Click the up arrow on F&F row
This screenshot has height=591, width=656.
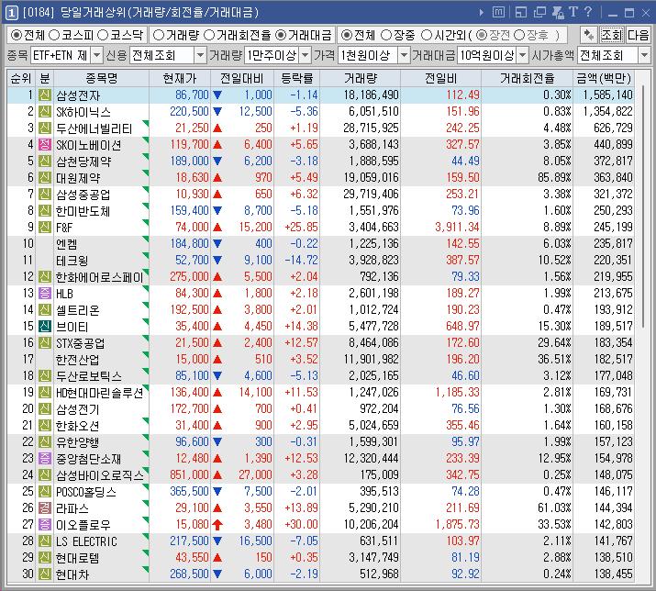[x=217, y=228]
